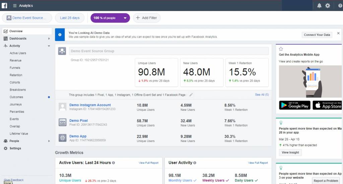343x184 pixels.
Task: Click the Add Filter button
Action: (147, 18)
